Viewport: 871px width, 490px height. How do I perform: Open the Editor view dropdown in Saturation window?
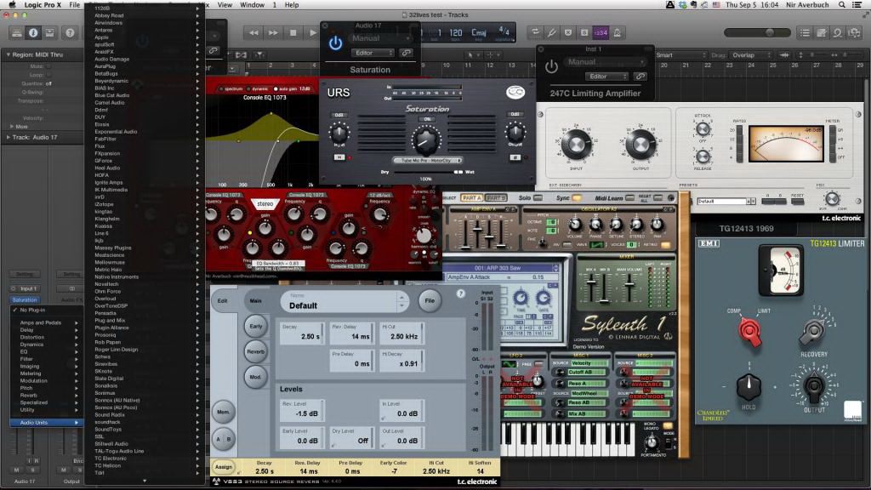point(372,53)
